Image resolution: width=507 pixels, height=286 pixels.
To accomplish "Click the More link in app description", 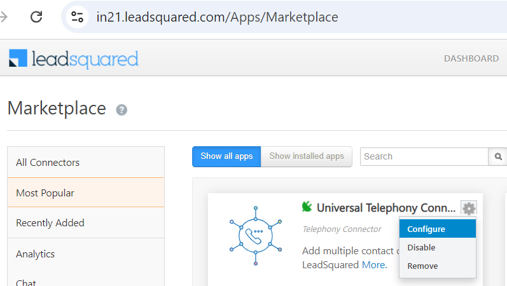I will pyautogui.click(x=373, y=264).
